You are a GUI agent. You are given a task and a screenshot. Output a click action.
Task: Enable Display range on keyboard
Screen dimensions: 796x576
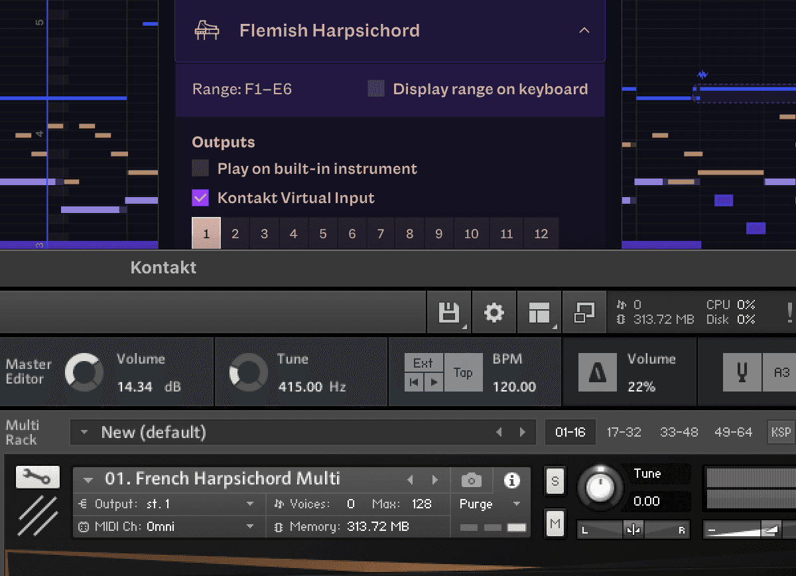tap(376, 88)
